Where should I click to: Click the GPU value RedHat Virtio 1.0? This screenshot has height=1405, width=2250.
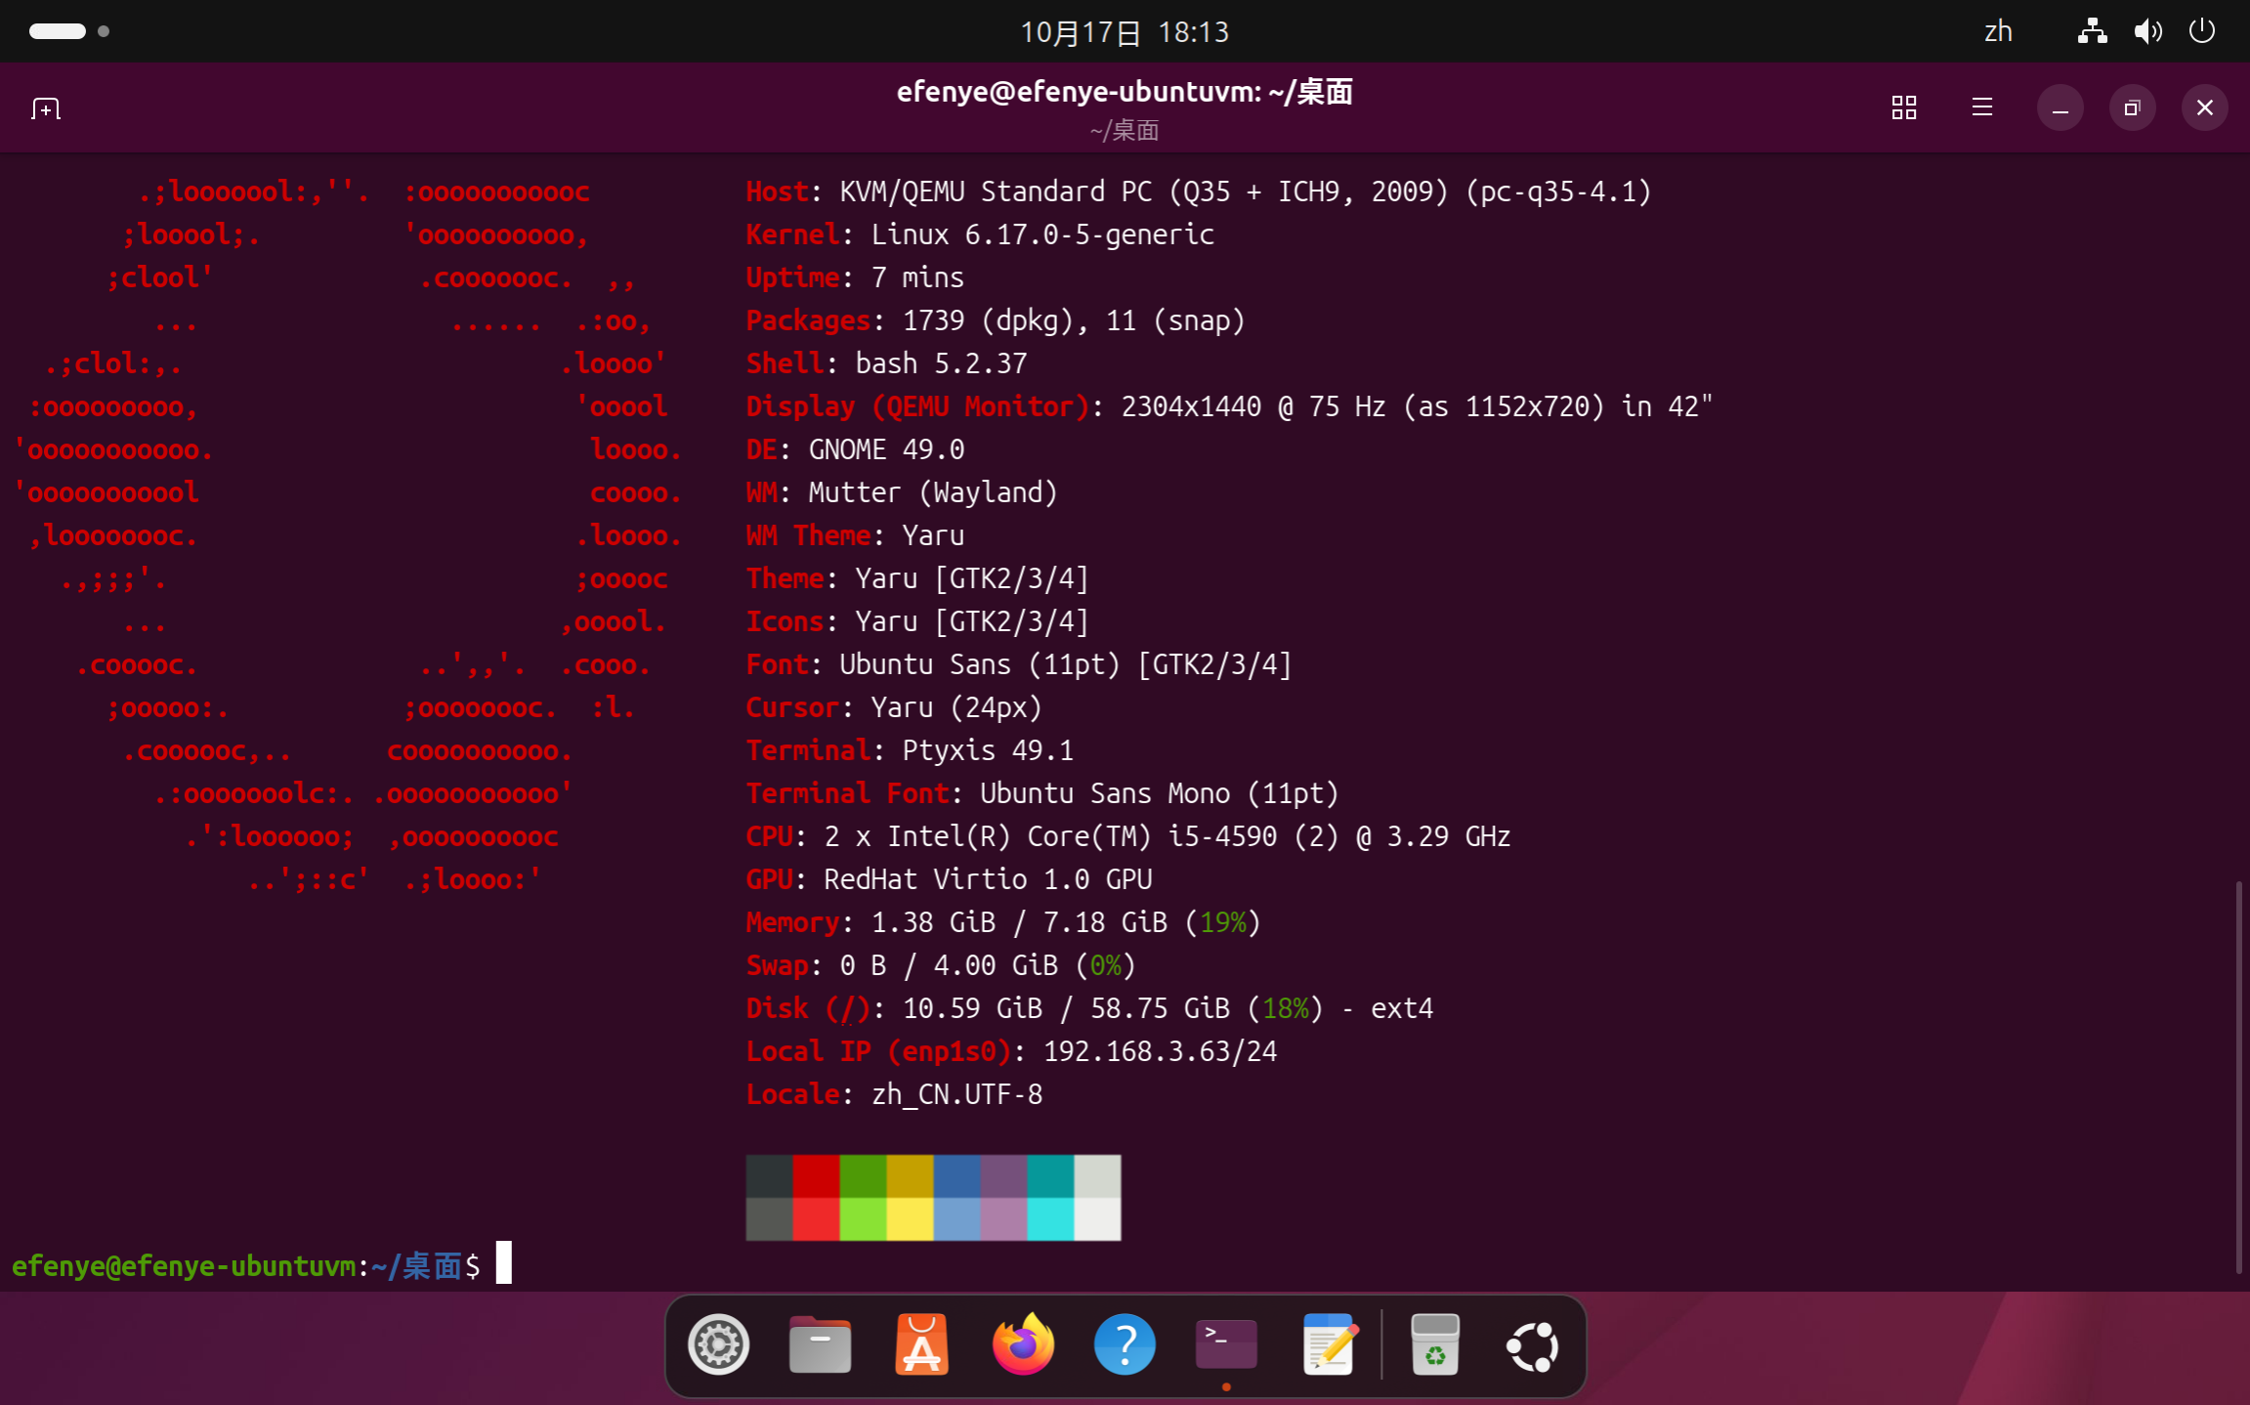[988, 879]
